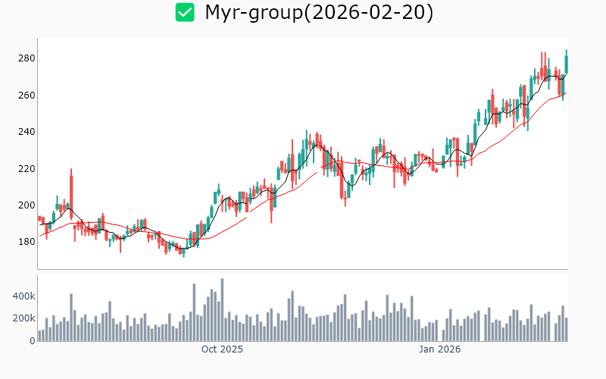Click the green checkmark icon in the title
The height and width of the screenshot is (379, 606).
pyautogui.click(x=185, y=12)
